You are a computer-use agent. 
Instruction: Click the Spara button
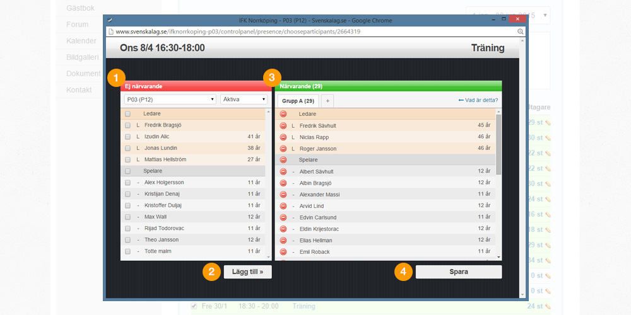pyautogui.click(x=458, y=272)
